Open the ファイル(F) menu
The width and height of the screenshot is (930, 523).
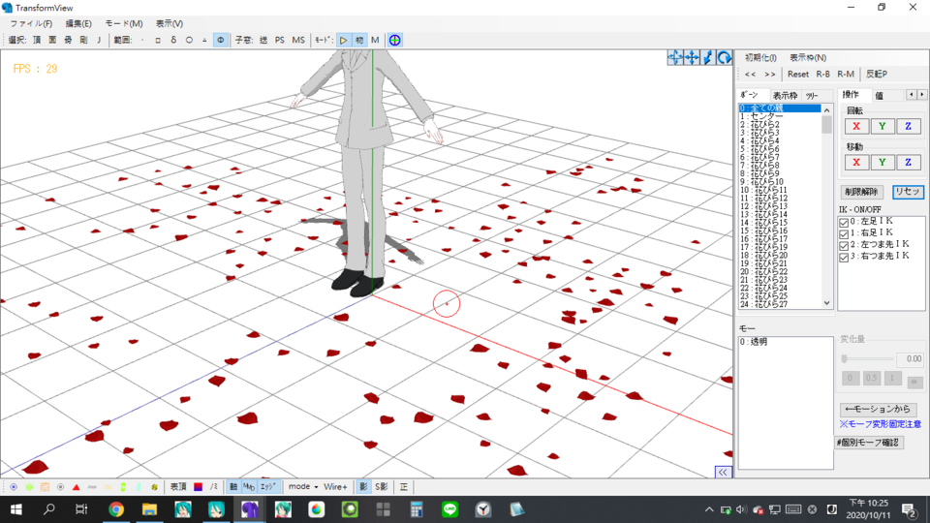point(31,23)
